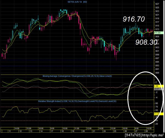Click the 889 price axis label
This screenshot has height=138, width=165.
157,73
